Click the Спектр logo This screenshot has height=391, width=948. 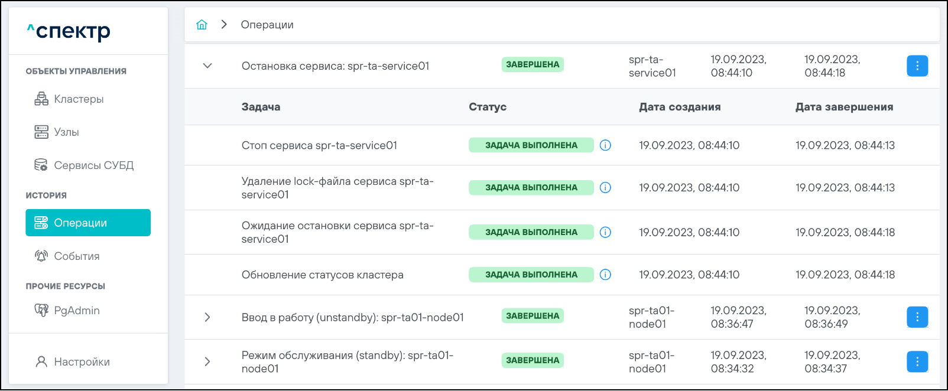point(69,31)
